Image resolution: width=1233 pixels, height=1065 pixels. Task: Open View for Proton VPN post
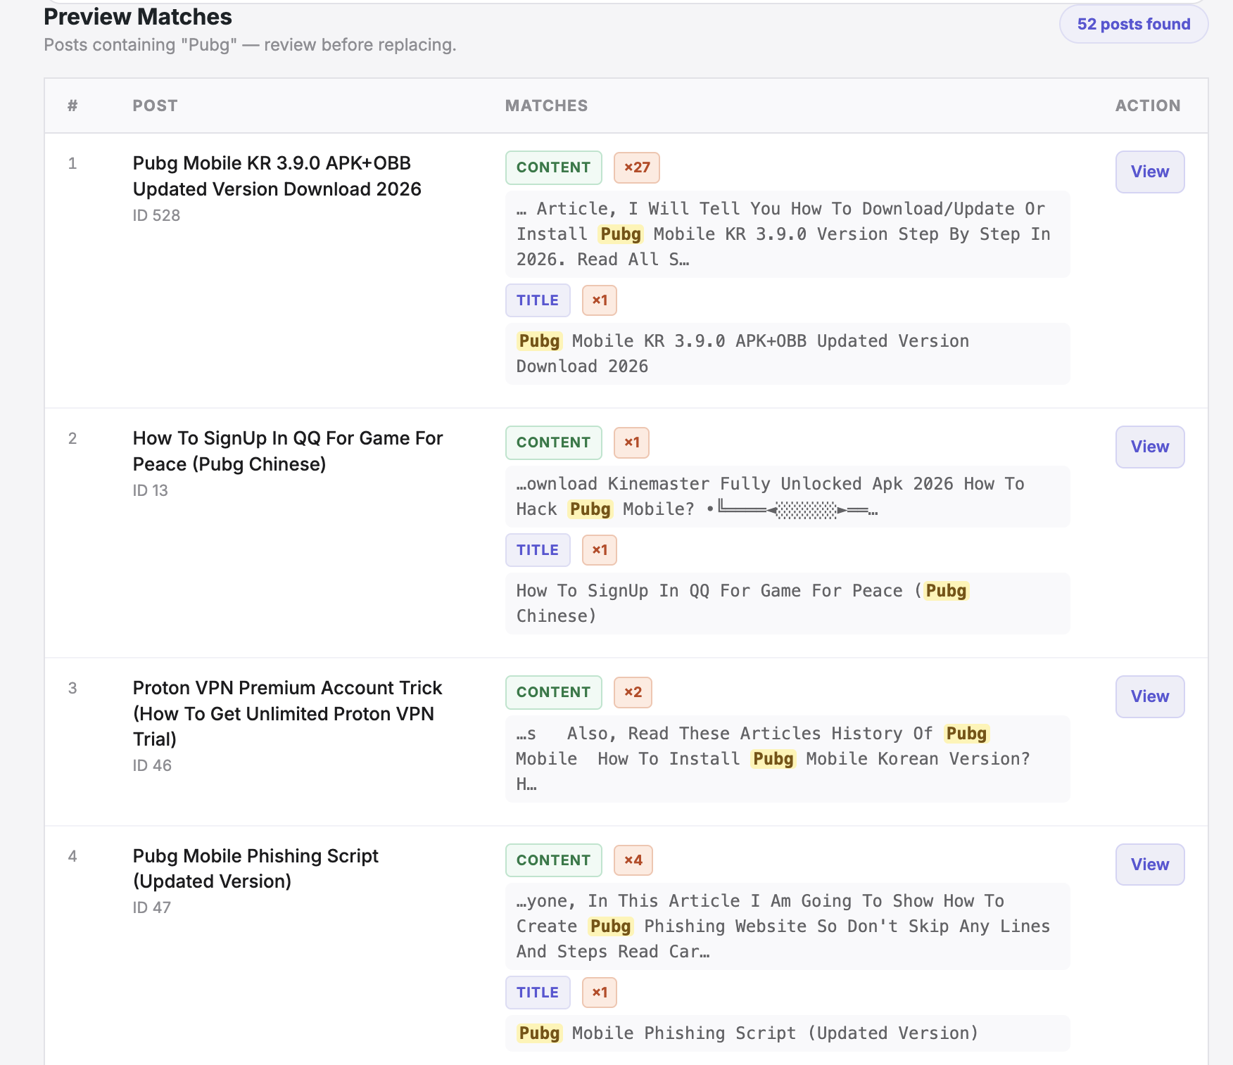[x=1149, y=696]
